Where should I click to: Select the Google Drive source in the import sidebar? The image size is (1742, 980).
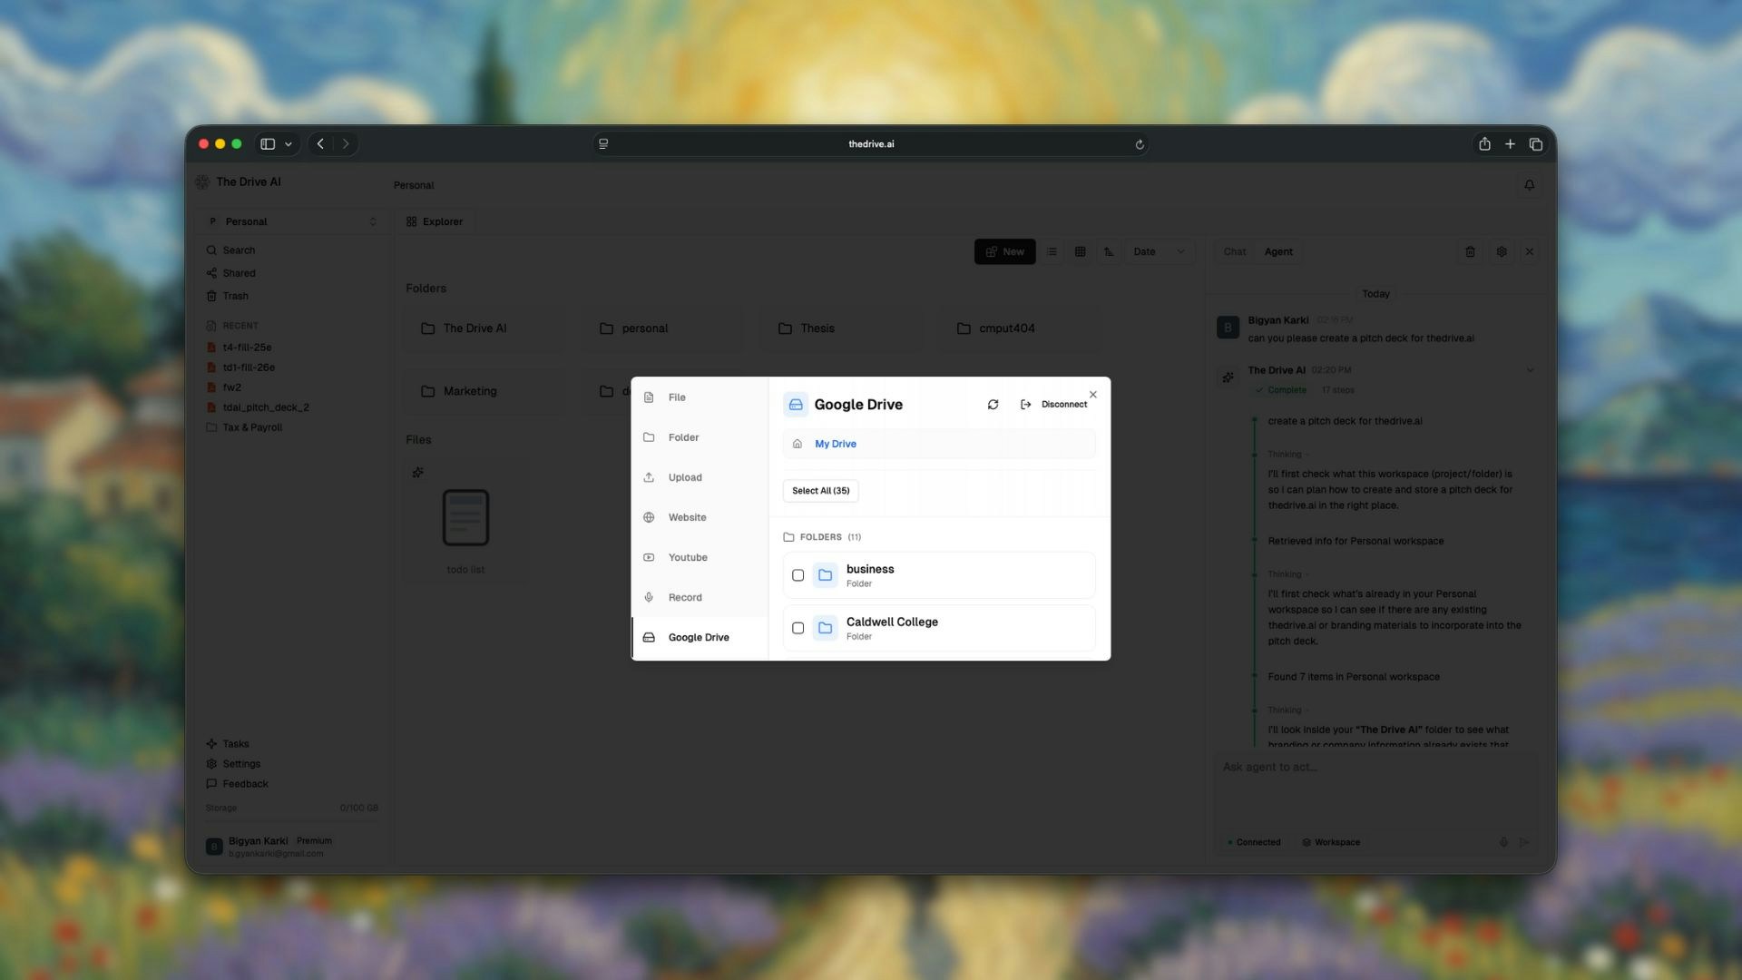pos(698,637)
